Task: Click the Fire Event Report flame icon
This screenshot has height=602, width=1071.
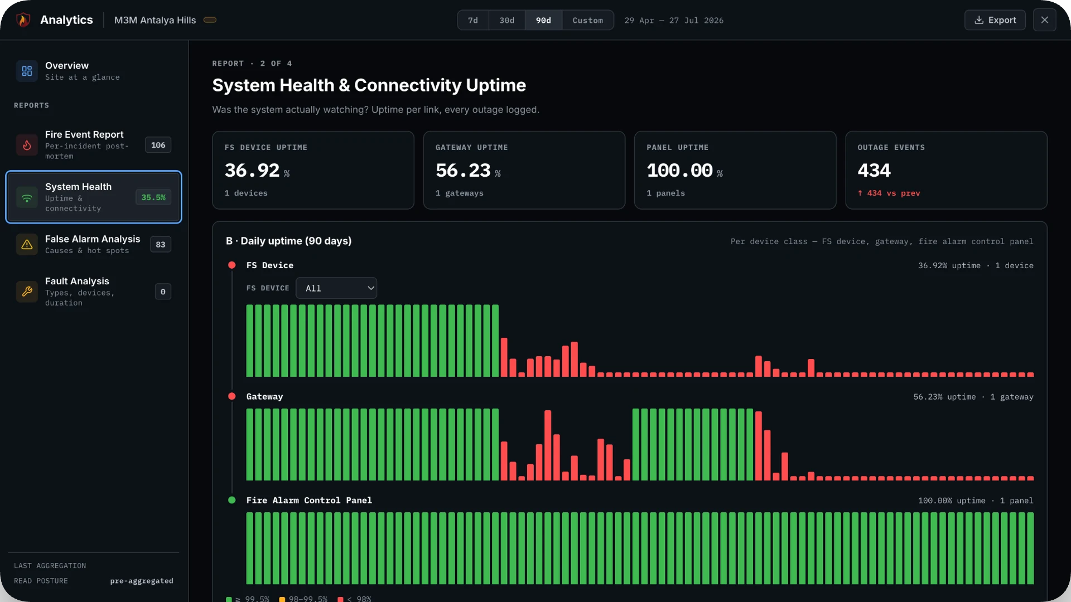Action: click(27, 145)
